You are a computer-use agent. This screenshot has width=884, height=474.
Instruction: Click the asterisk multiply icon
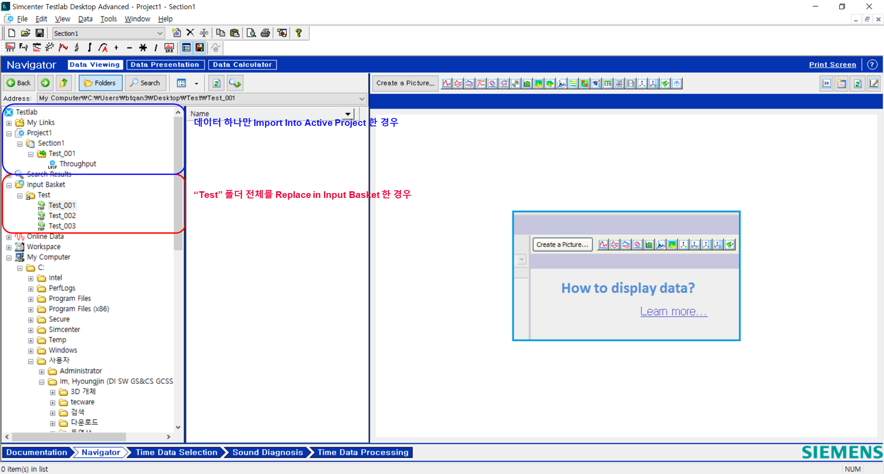pyautogui.click(x=143, y=47)
